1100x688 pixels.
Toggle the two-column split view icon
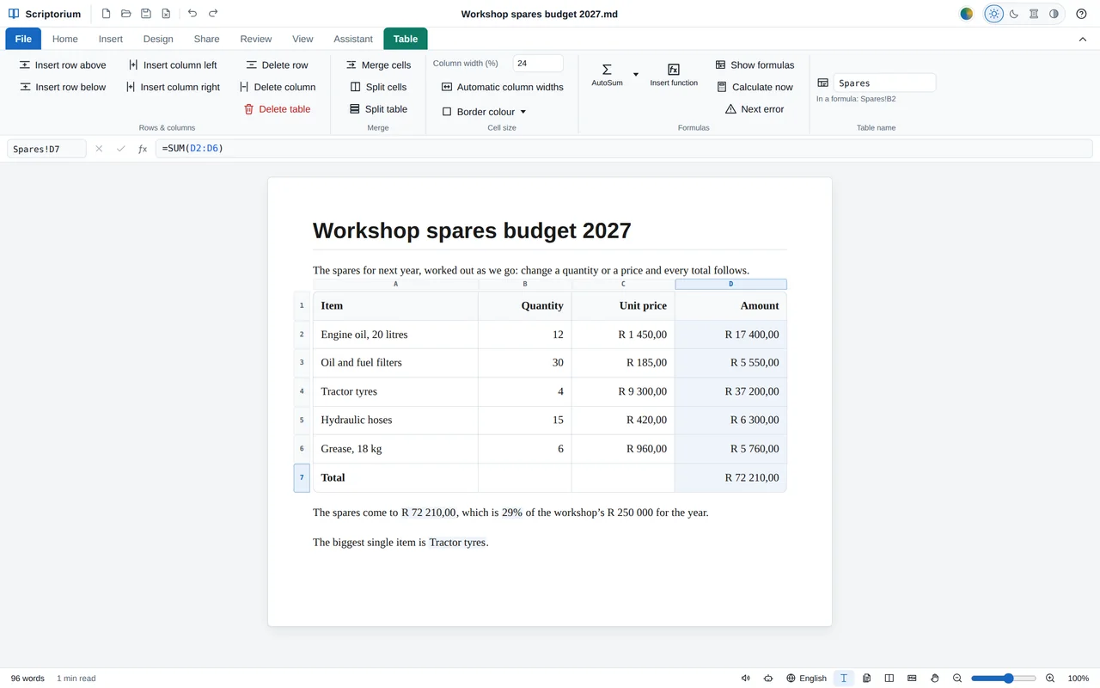pyautogui.click(x=889, y=679)
